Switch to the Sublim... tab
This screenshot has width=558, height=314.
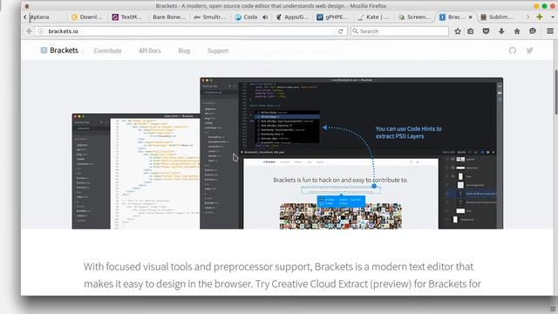[497, 17]
